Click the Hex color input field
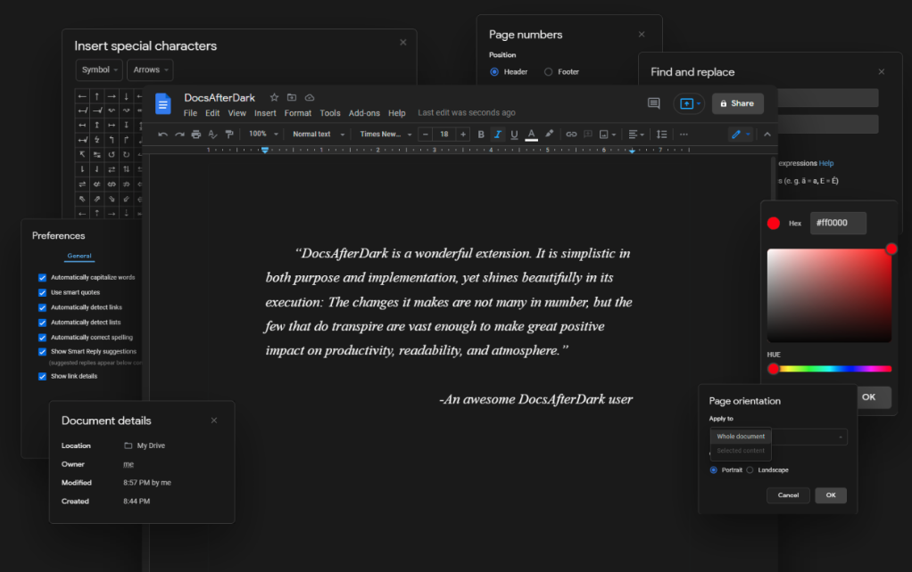The width and height of the screenshot is (912, 572). click(838, 223)
